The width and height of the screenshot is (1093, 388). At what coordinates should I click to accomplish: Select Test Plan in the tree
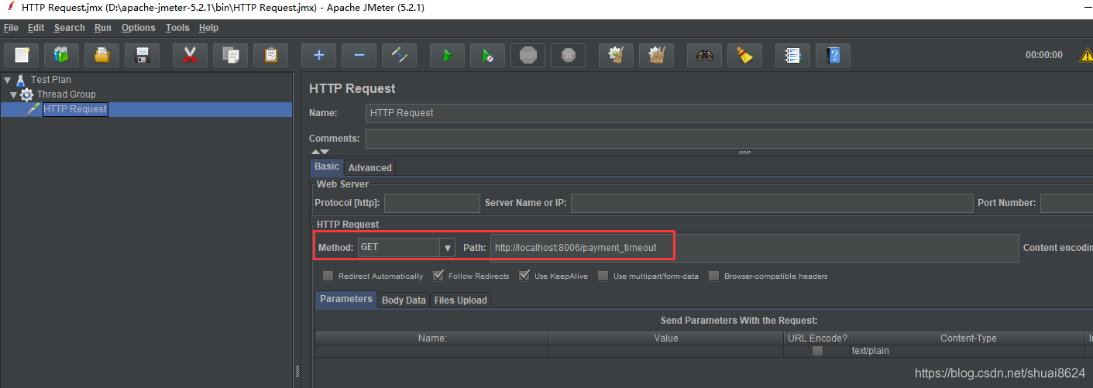(51, 79)
